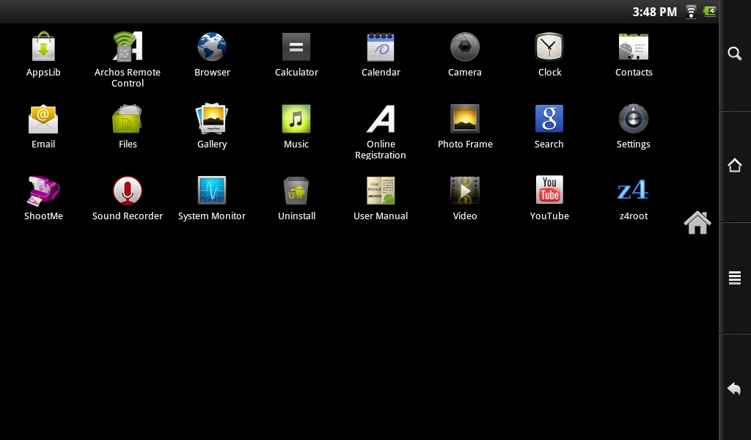This screenshot has width=751, height=440.
Task: Launch the Photo Frame app
Action: tap(464, 119)
